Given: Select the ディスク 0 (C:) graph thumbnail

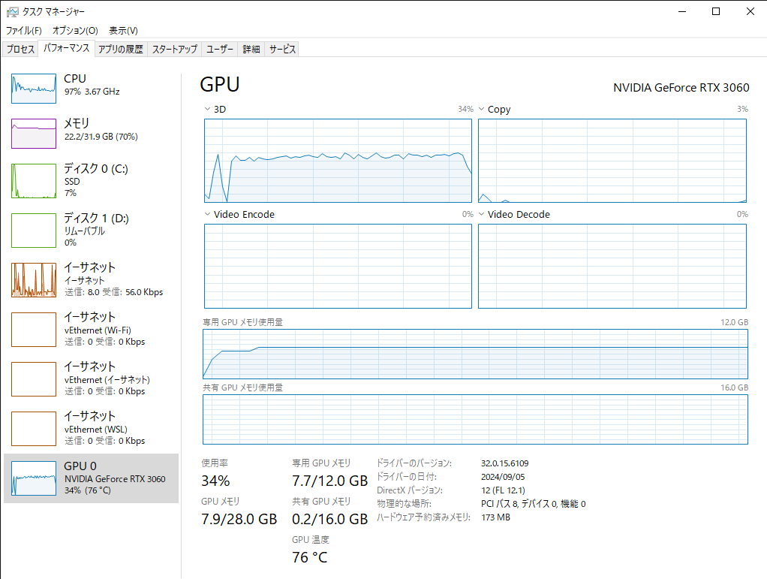Looking at the screenshot, I should click(34, 181).
